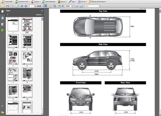161x116 pixels.
Task: Click the Pages panel options icon
Action: [x=8, y=15]
